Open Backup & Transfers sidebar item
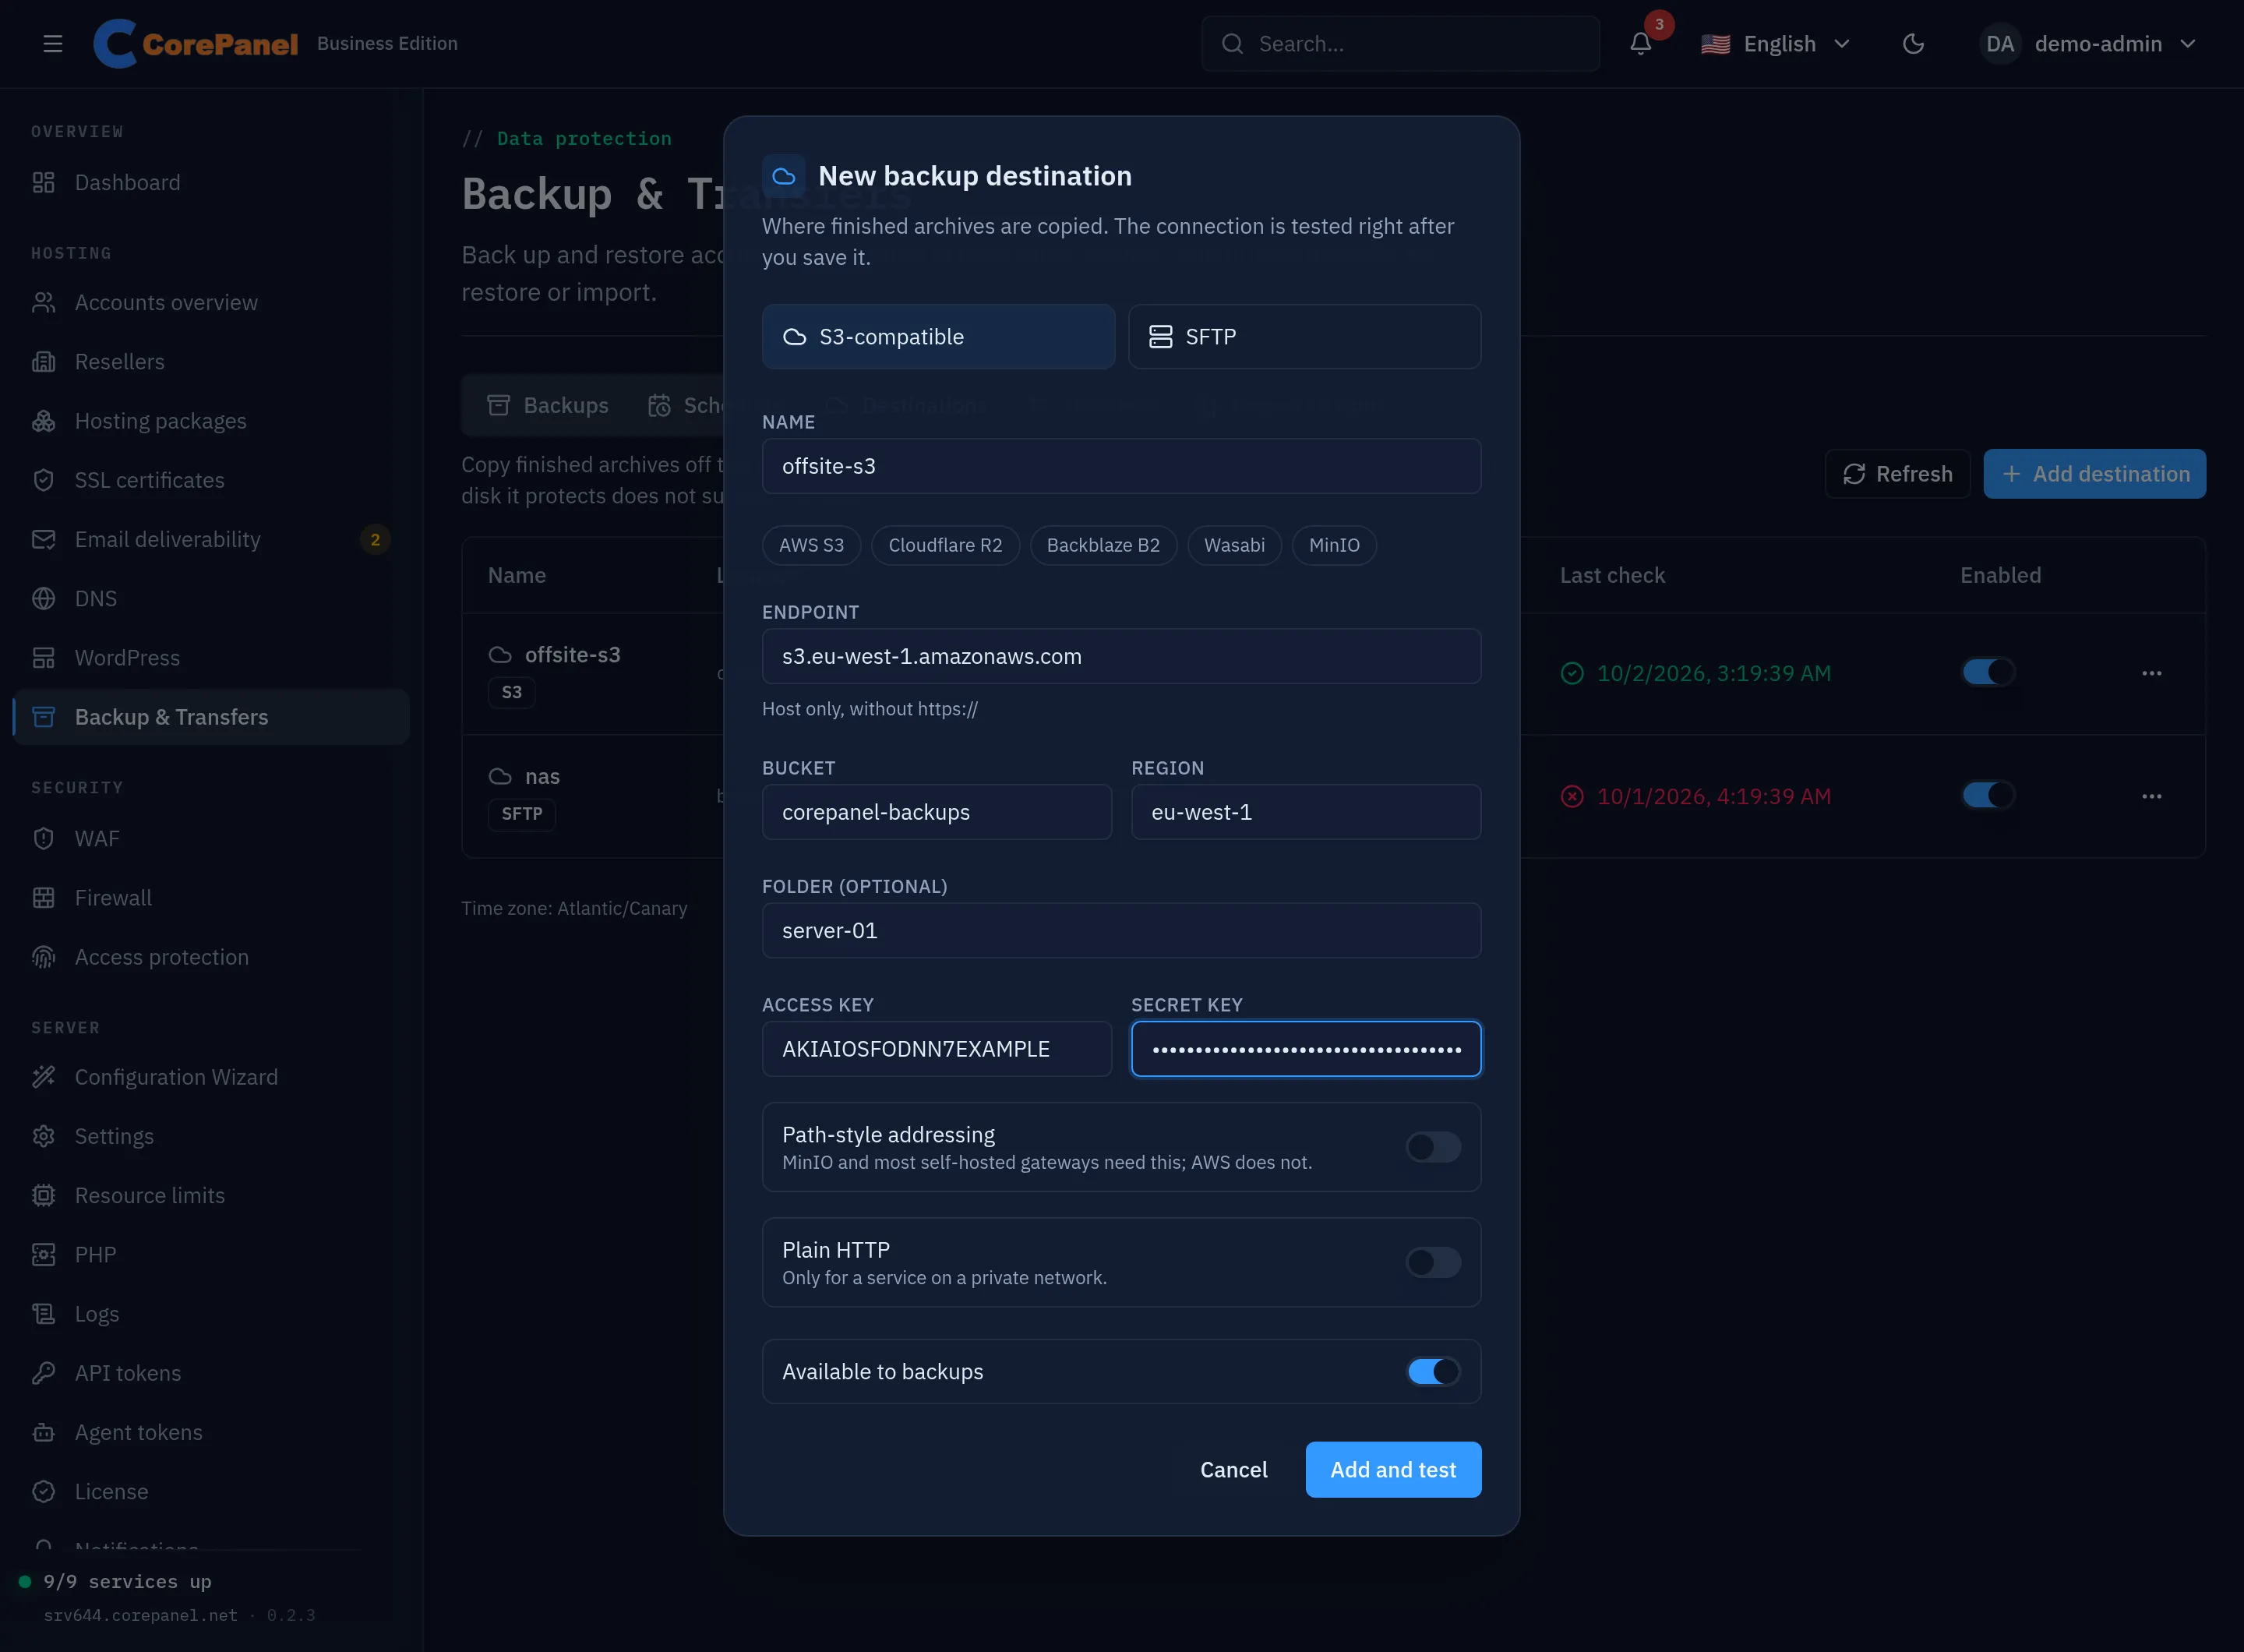The height and width of the screenshot is (1652, 2244). click(x=211, y=717)
